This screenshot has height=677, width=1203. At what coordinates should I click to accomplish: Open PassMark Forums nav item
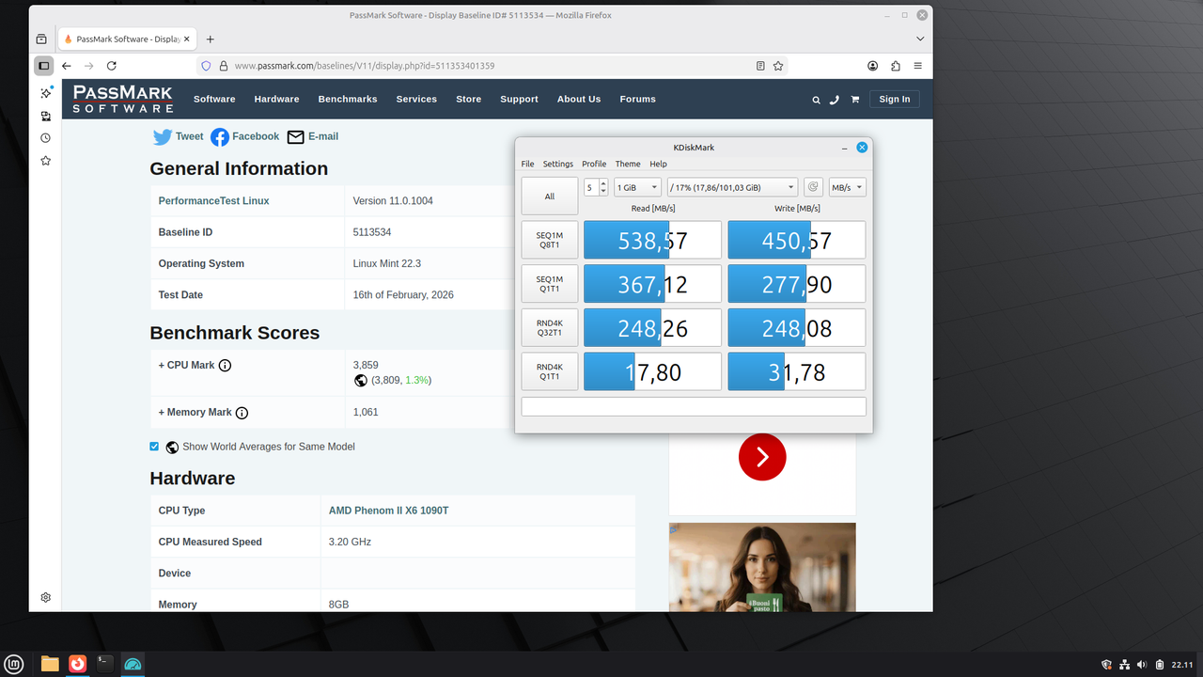tap(637, 100)
